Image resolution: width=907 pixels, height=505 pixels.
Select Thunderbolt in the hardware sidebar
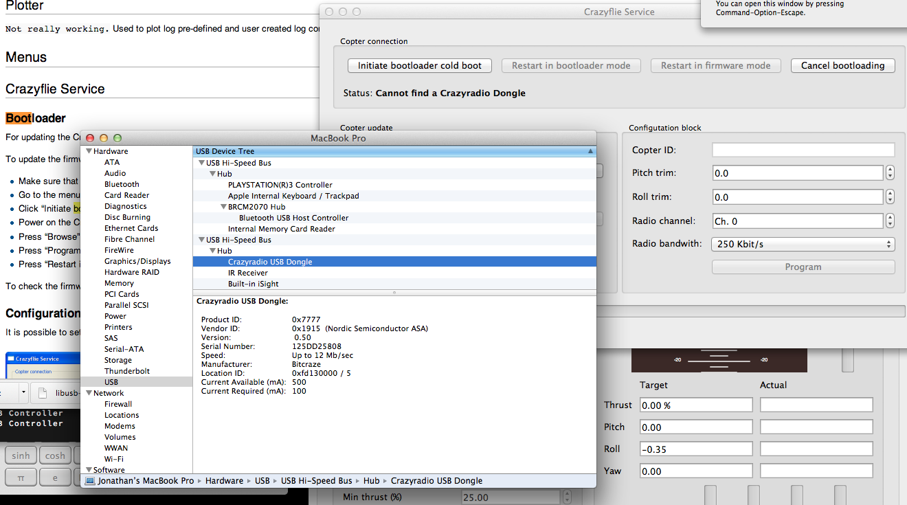pyautogui.click(x=126, y=371)
